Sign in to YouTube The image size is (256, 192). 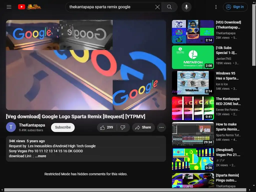pos(235,7)
